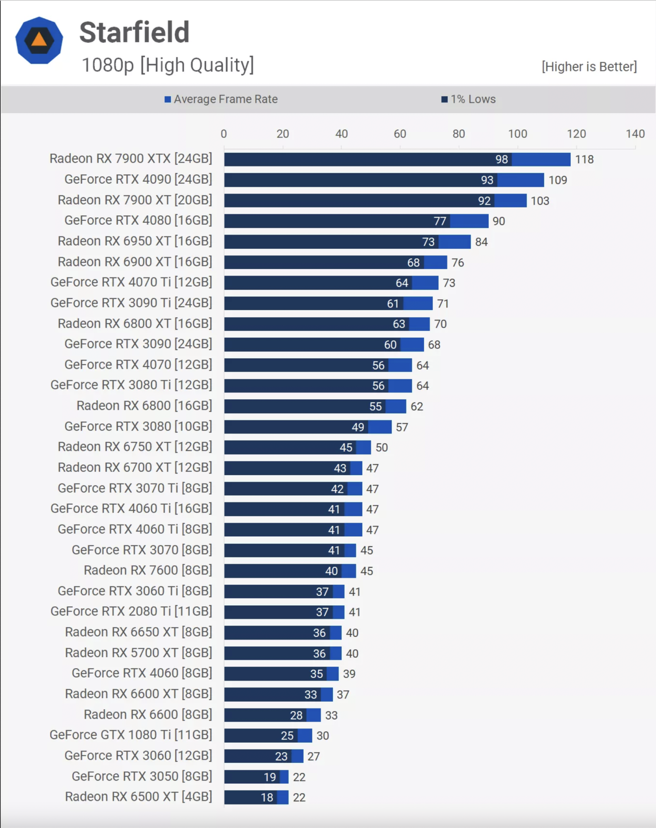Viewport: 656px width, 828px height.
Task: Select the GeForce RTX 4060 Ti [16GB] label
Action: pyautogui.click(x=131, y=508)
